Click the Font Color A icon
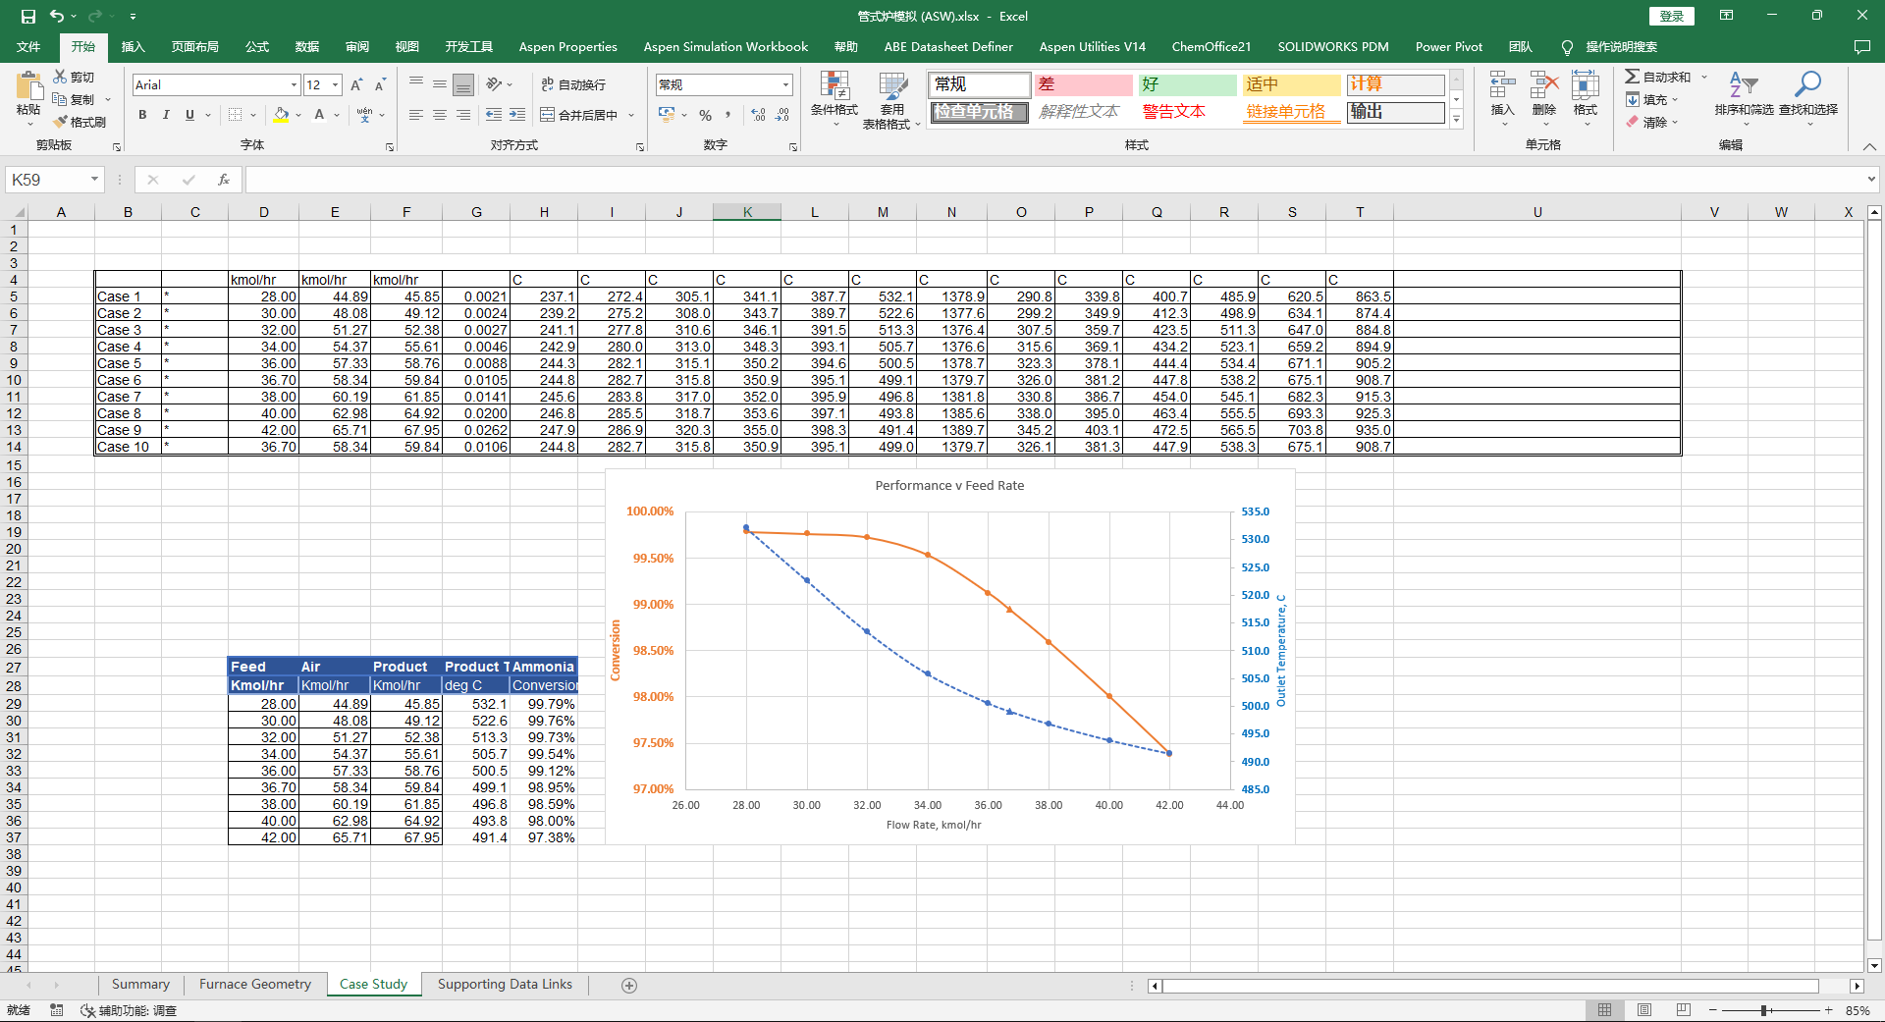1885x1022 pixels. point(319,115)
